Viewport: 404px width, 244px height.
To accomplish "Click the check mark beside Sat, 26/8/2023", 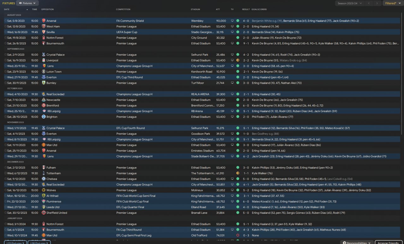I will 5,43.
